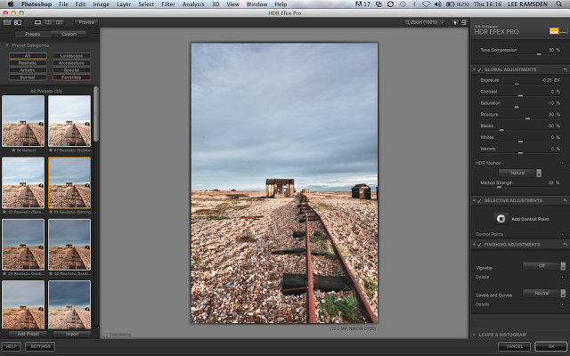Image resolution: width=570 pixels, height=356 pixels.
Task: Click the OK button
Action: coord(551,346)
